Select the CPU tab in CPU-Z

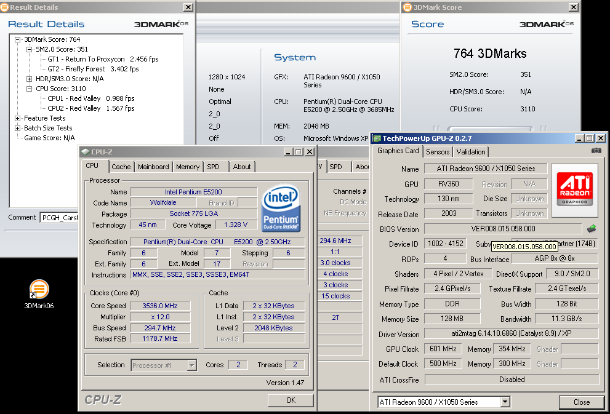[92, 165]
